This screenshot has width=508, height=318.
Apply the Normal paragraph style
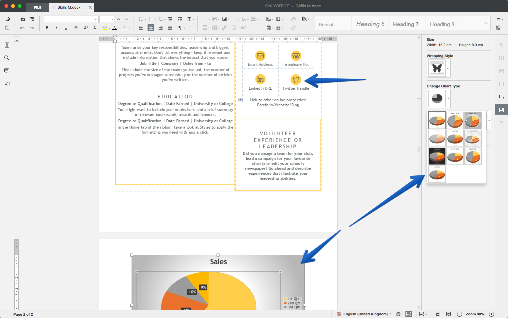pos(333,24)
